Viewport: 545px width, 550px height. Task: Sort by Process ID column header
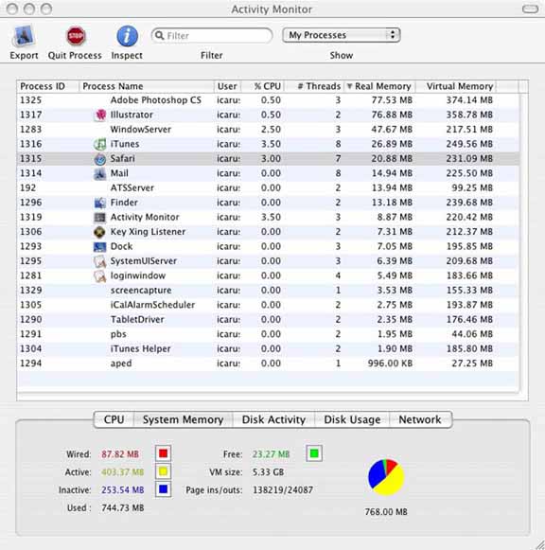click(48, 86)
